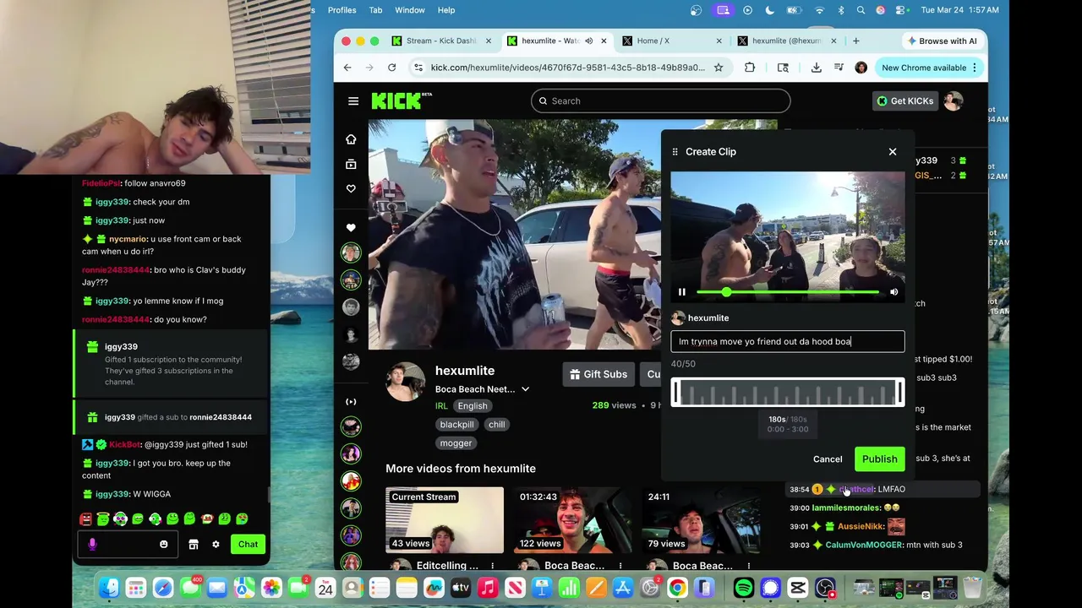Open the chat shop storefront icon
The width and height of the screenshot is (1082, 608).
click(x=194, y=545)
